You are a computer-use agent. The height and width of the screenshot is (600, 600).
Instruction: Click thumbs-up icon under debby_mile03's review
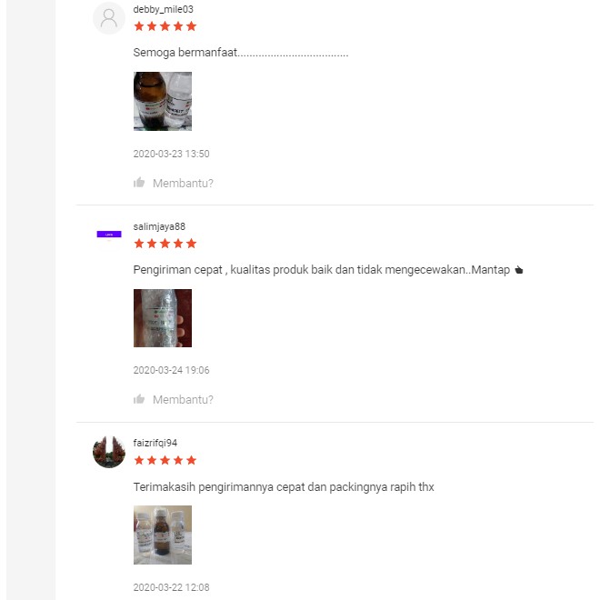(x=139, y=183)
